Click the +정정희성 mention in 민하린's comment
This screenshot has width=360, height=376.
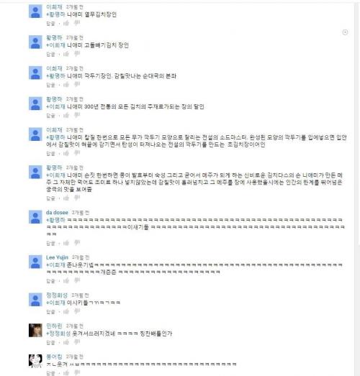(x=58, y=334)
